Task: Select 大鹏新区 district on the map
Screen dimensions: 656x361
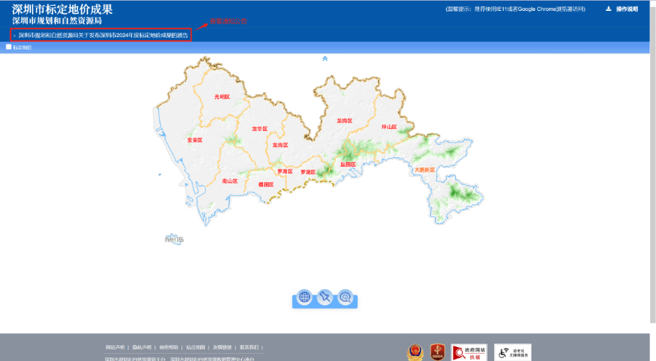Action: [423, 170]
